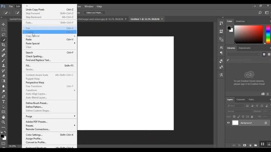Select the Lasso tool
This screenshot has width=271, height=152.
[x=3, y=35]
